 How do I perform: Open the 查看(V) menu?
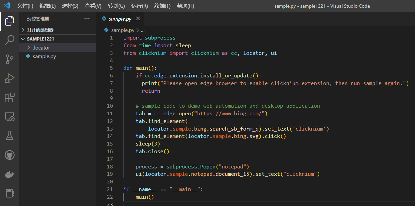(93, 6)
